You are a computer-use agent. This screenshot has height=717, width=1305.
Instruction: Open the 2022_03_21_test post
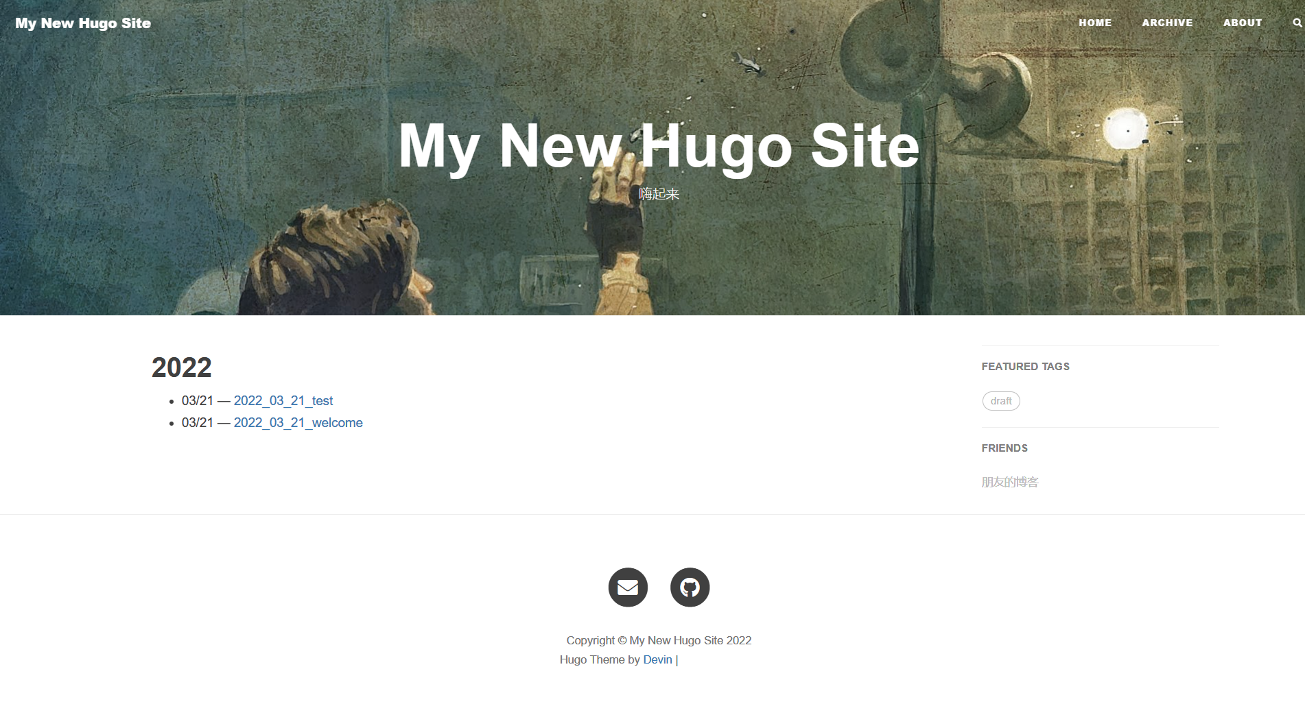coord(283,401)
